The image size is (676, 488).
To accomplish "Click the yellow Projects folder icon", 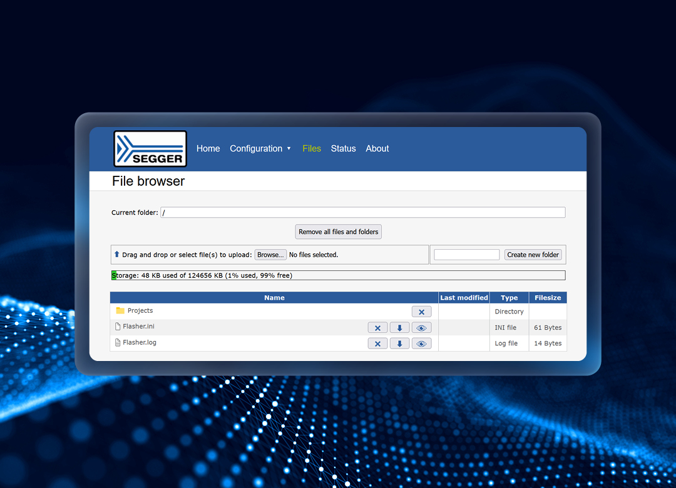I will 120,311.
